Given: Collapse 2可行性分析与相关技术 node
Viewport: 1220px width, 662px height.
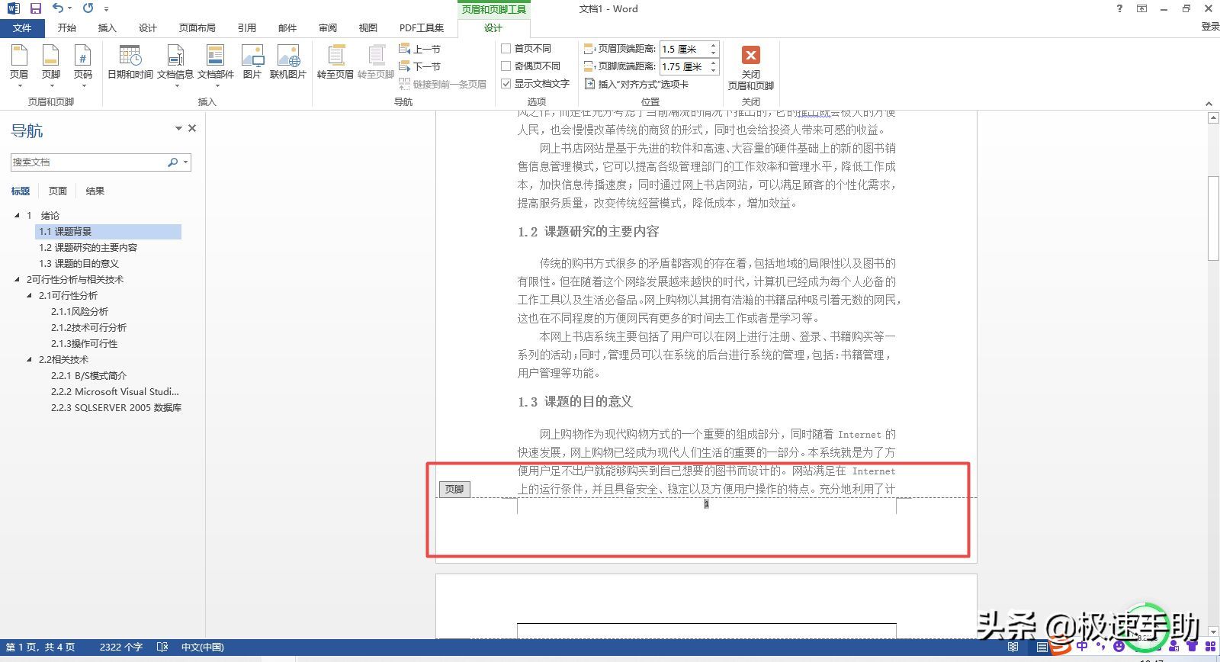Looking at the screenshot, I should (x=17, y=279).
